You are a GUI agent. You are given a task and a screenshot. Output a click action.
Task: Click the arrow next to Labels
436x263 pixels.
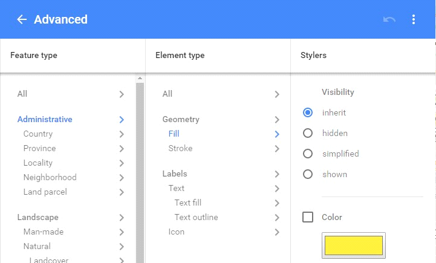[x=277, y=174]
